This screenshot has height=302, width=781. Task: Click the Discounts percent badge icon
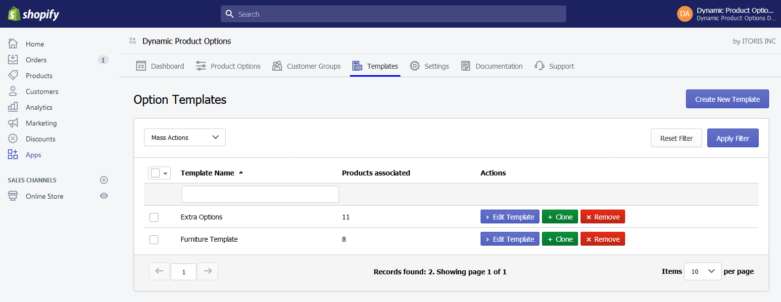click(13, 138)
